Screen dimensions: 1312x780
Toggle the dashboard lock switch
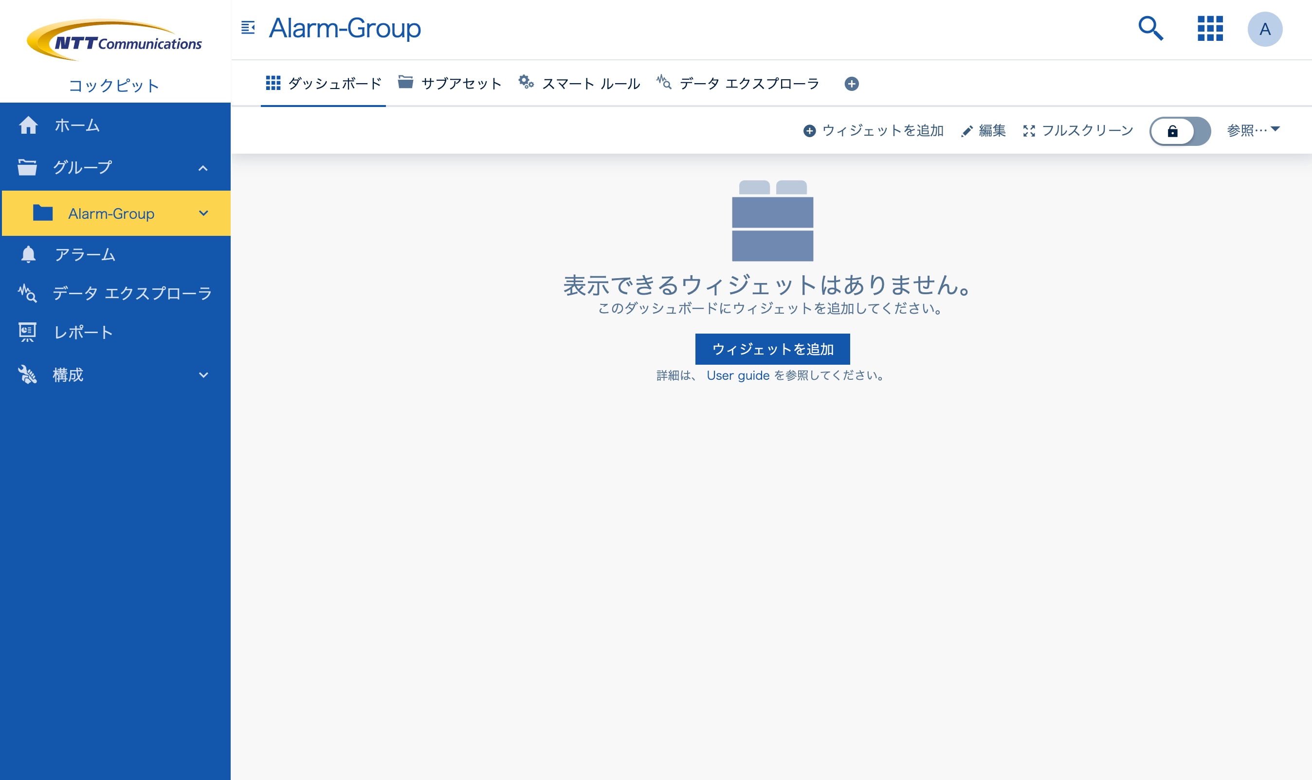(x=1180, y=131)
